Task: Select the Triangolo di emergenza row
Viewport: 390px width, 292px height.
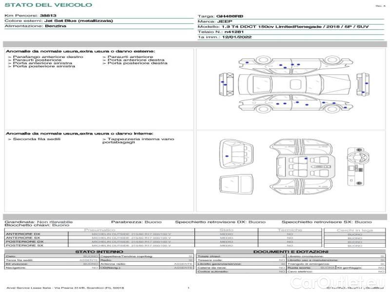Action: (336, 264)
